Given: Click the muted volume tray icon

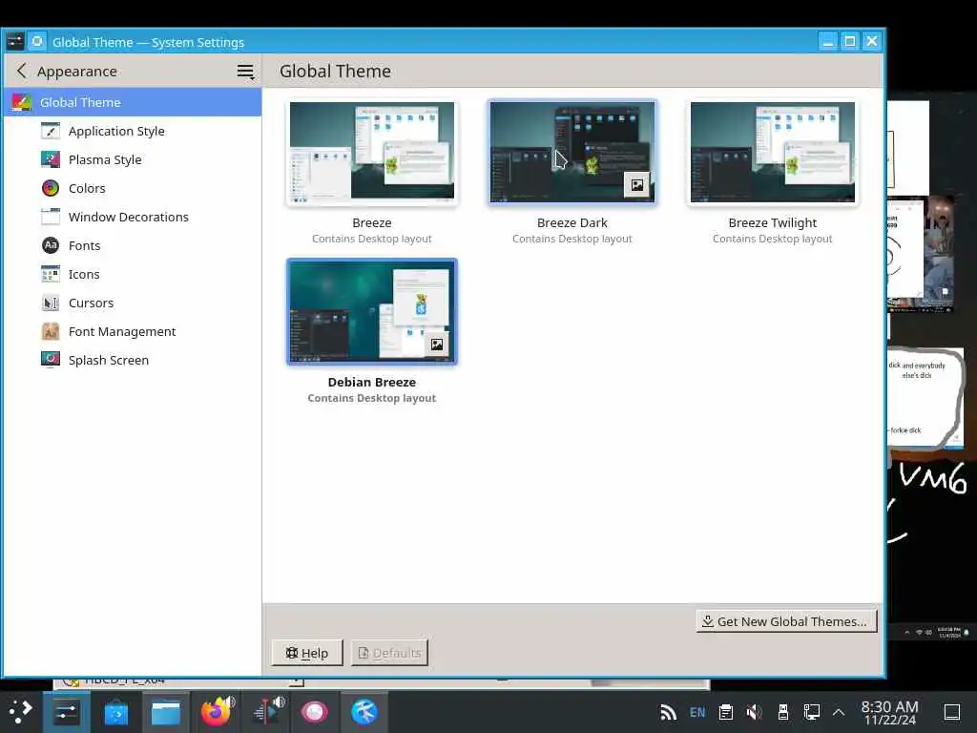Looking at the screenshot, I should (x=754, y=712).
